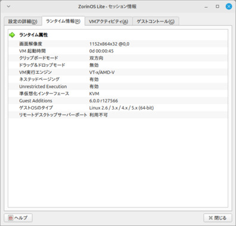The height and width of the screenshot is (226, 236).
Task: Click the ヘルプ button
Action: tap(18, 218)
